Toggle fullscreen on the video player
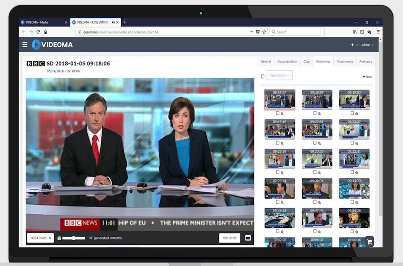This screenshot has width=403, height=266. [248, 238]
